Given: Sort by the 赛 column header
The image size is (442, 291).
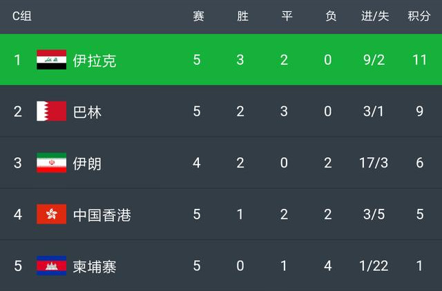Looking at the screenshot, I should [198, 16].
